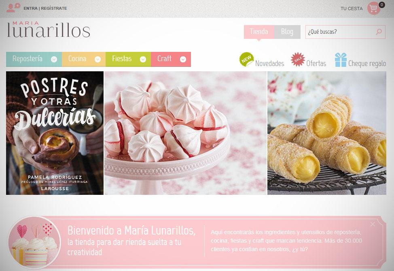Click the REGÍSTRATE link
Screen dimensions: 394x271
pos(54,8)
